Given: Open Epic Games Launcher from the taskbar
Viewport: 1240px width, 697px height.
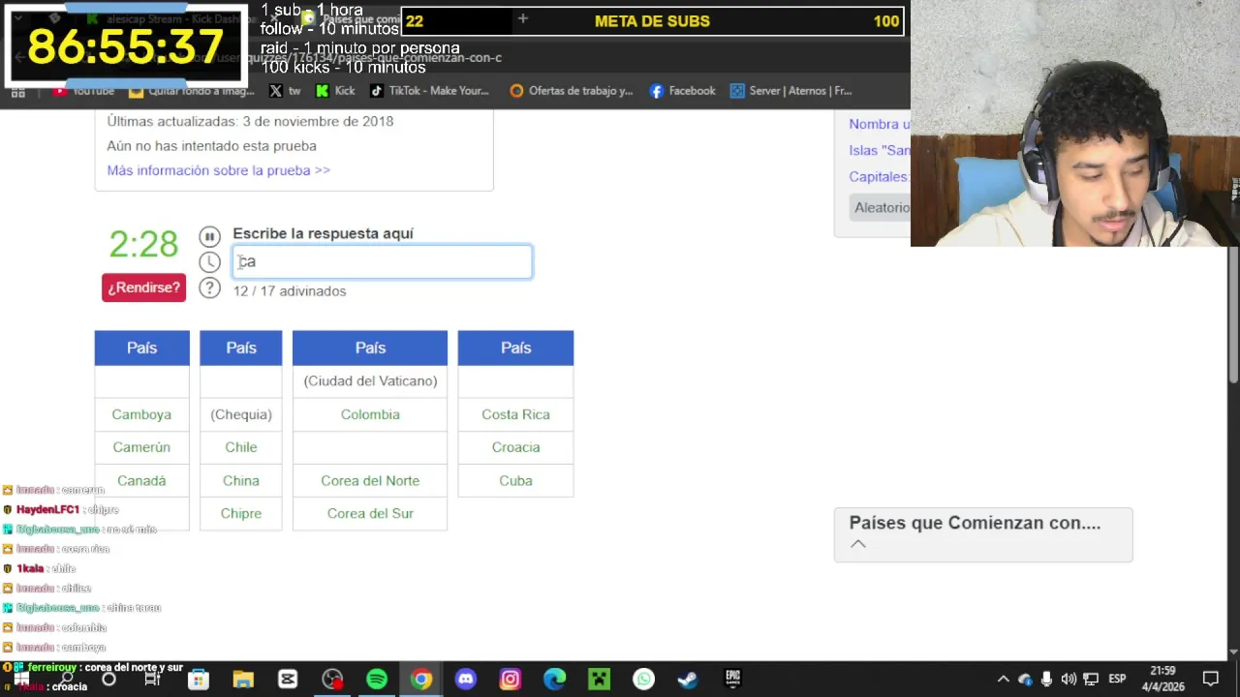Looking at the screenshot, I should coord(733,680).
